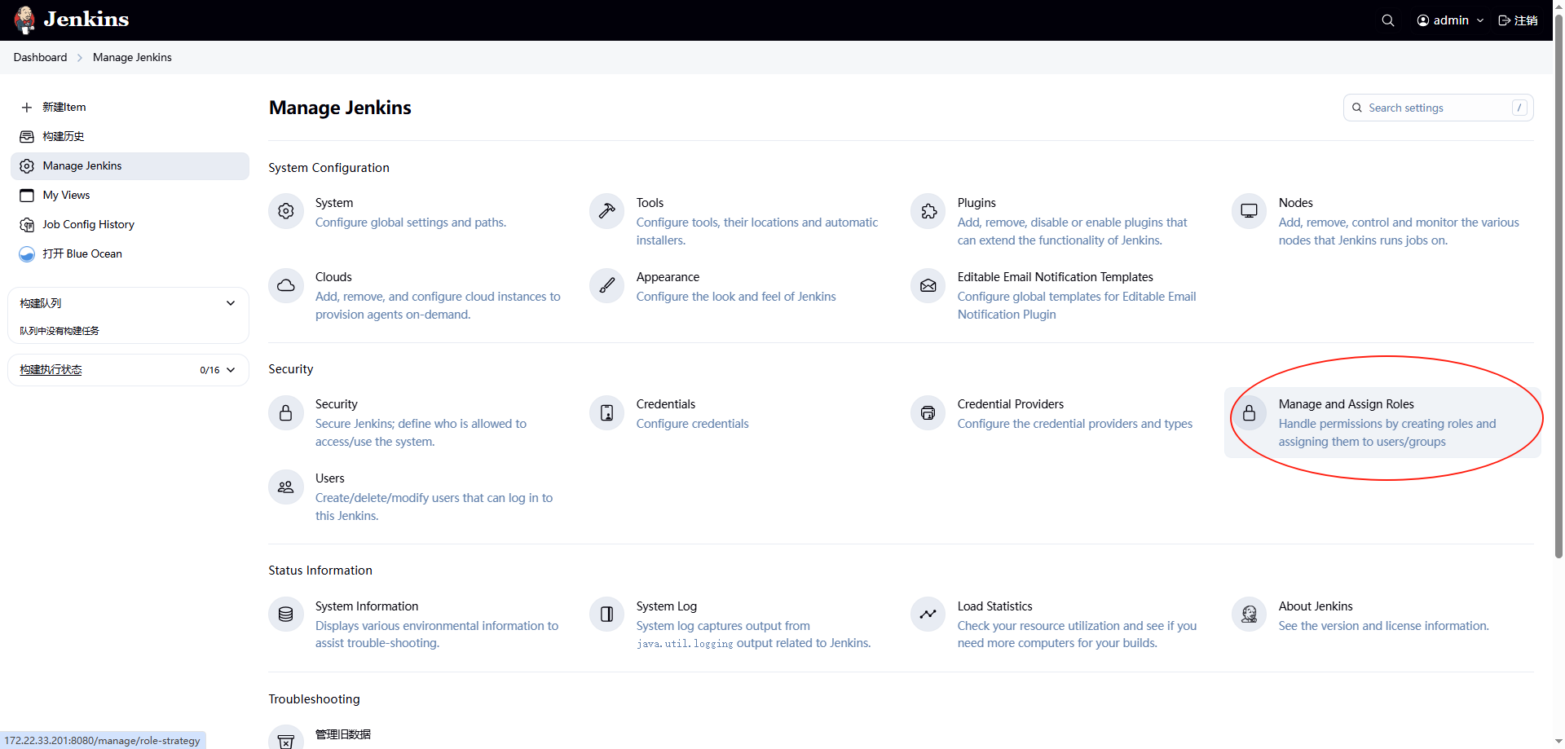Open Manage and Assign Roles
1565x749 pixels.
click(x=1346, y=404)
